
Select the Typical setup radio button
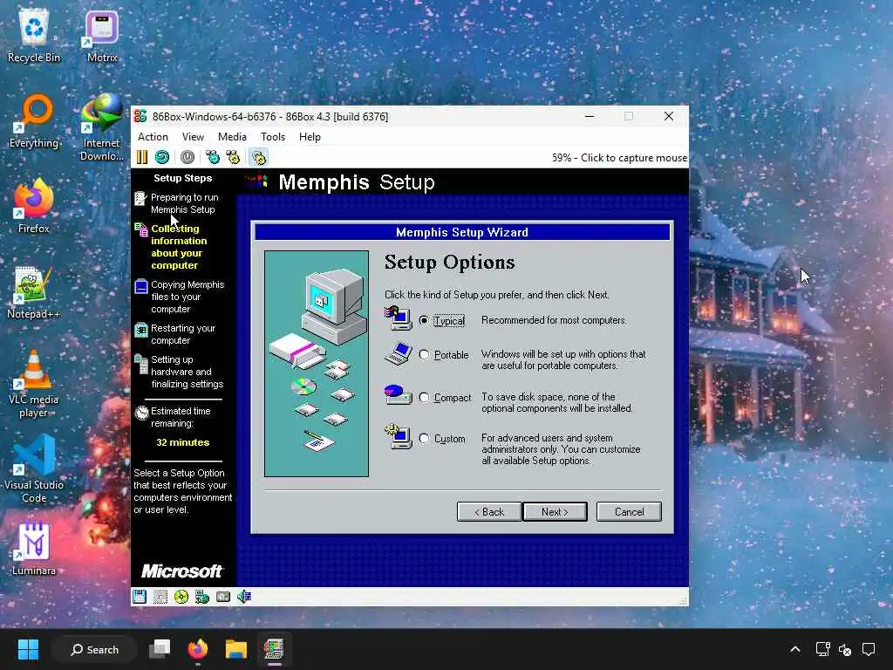[x=424, y=321]
